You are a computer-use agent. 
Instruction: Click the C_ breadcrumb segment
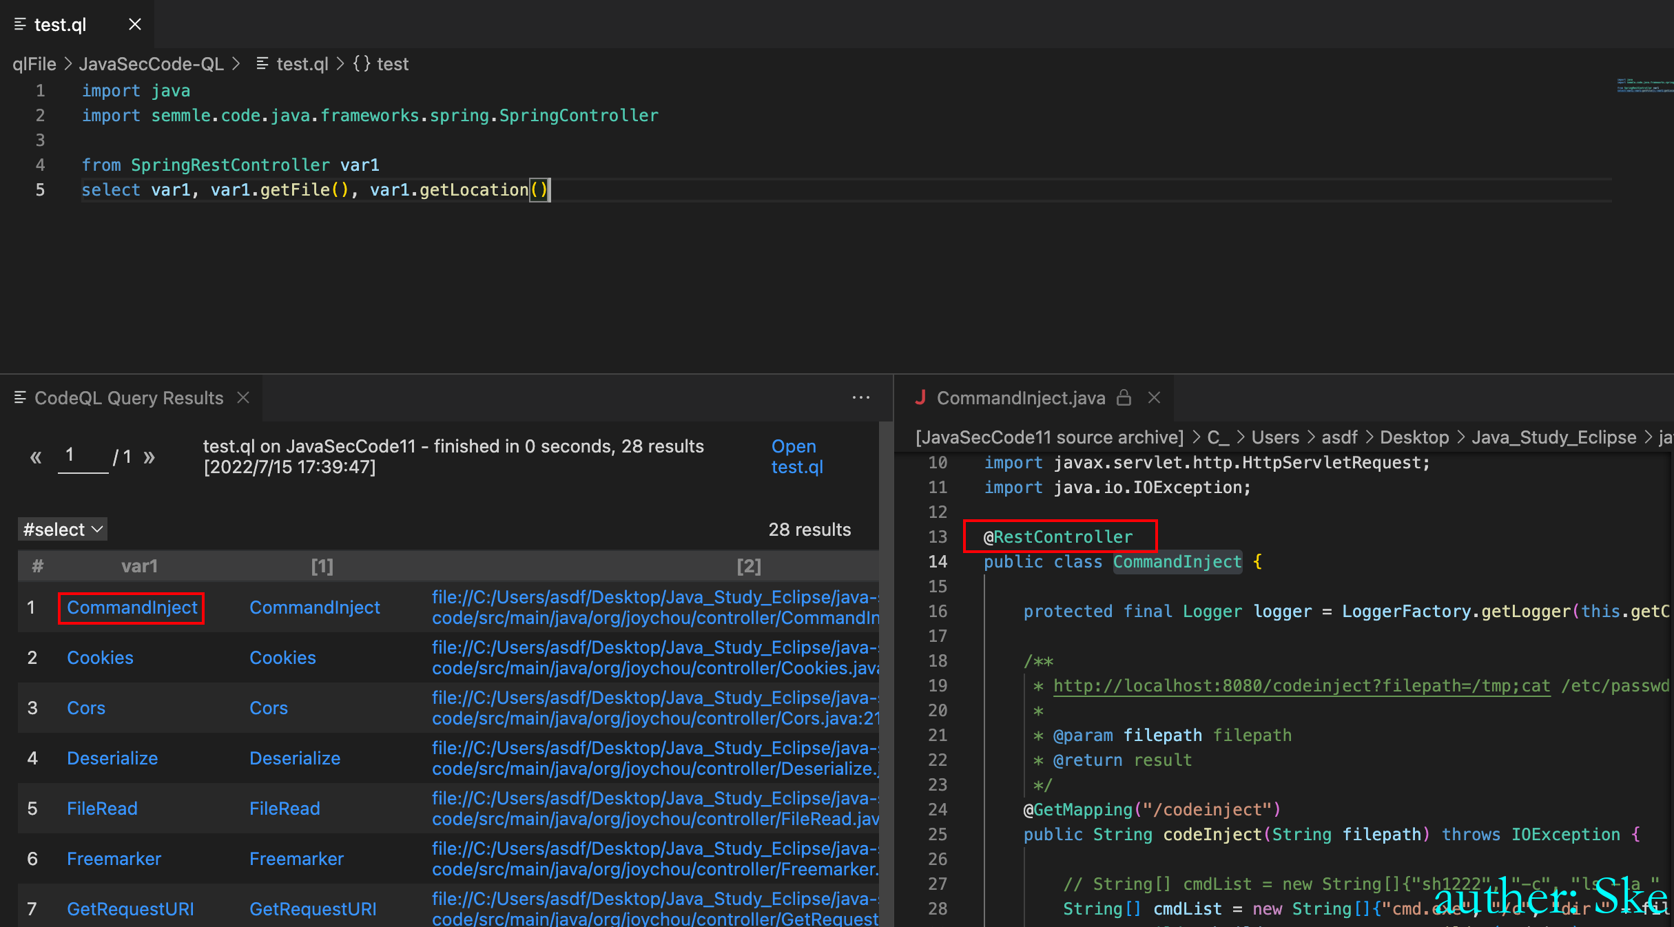tap(1218, 437)
